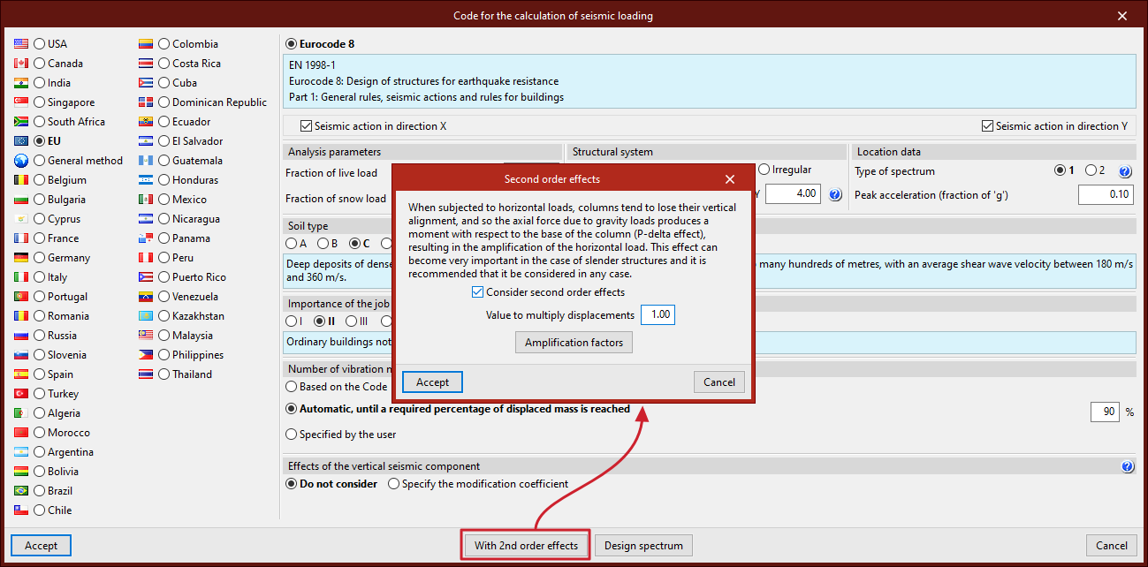Click Cancel at bottom right of main window
The height and width of the screenshot is (567, 1148).
coord(1112,546)
